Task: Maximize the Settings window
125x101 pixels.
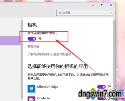Action: tap(102, 5)
